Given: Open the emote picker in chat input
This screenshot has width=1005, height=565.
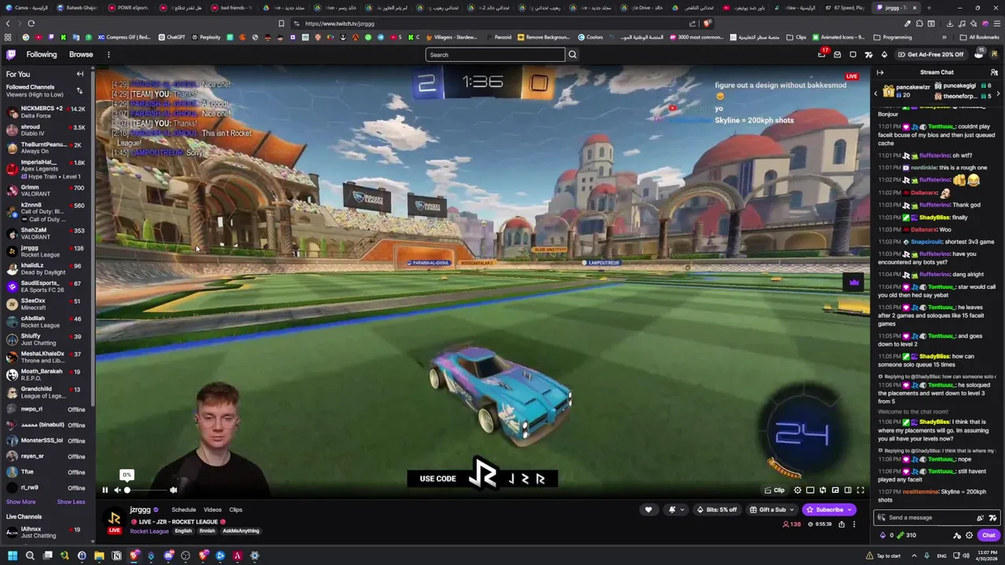Looking at the screenshot, I should (x=980, y=518).
